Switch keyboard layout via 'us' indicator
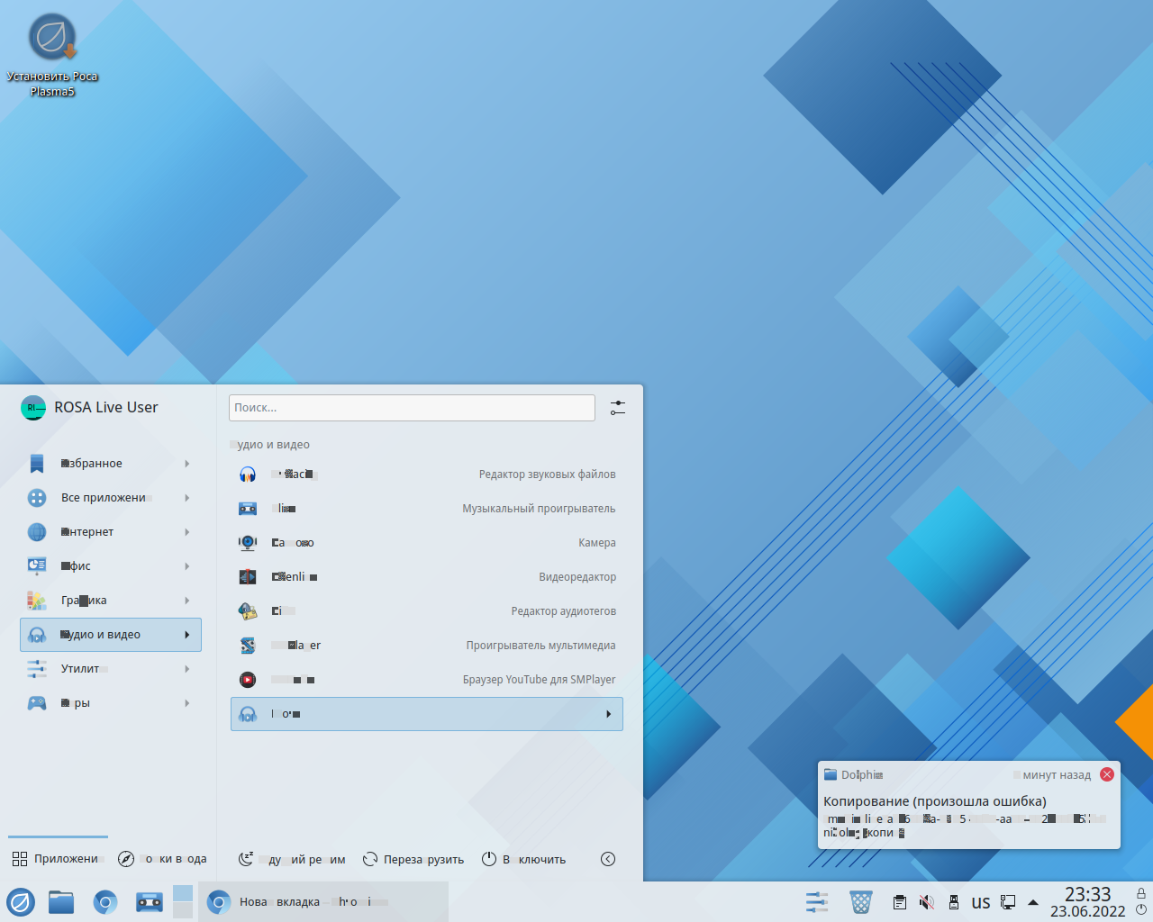 980,902
